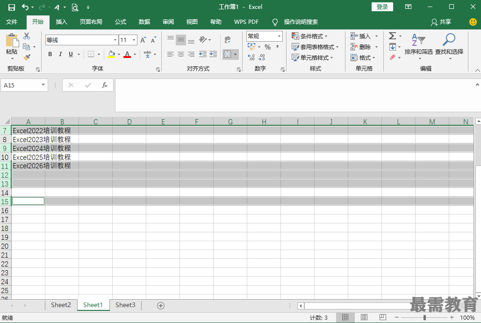Toggle italic formatting
The width and height of the screenshot is (481, 323).
[x=60, y=54]
